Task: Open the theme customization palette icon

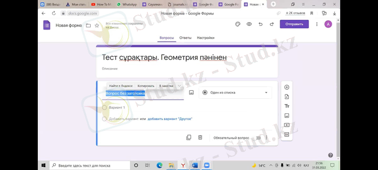Action: 238,24
